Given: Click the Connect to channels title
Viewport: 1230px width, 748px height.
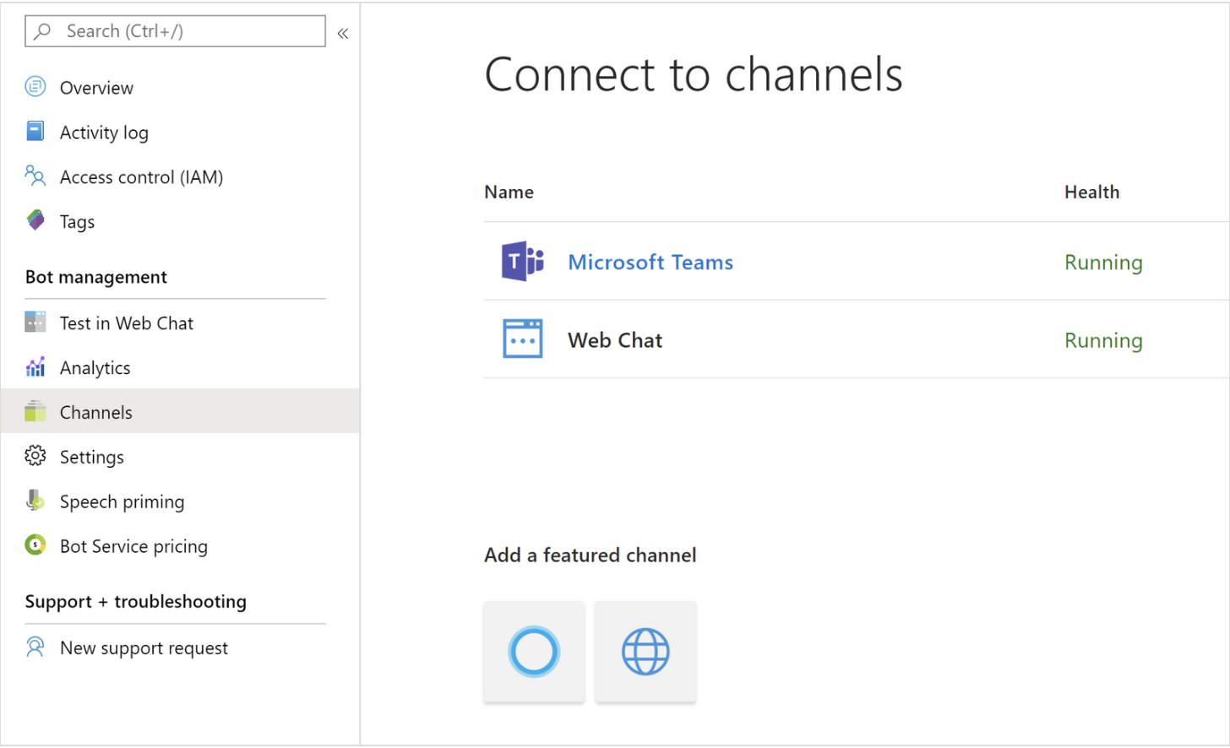Looking at the screenshot, I should (x=694, y=74).
